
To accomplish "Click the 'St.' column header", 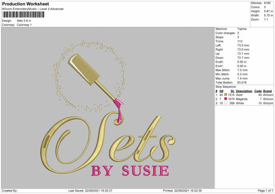I will [x=232, y=91].
